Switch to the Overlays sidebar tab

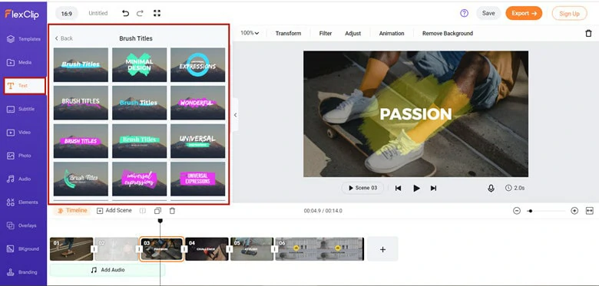[x=23, y=225]
